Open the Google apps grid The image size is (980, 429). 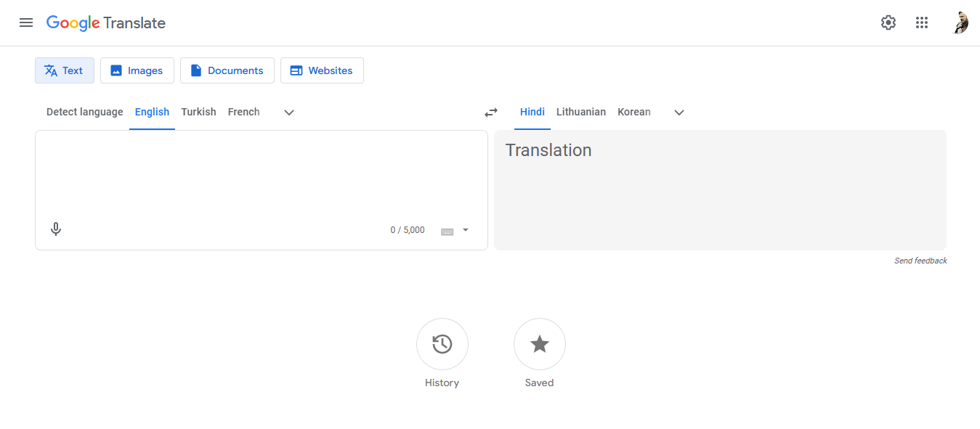(922, 23)
